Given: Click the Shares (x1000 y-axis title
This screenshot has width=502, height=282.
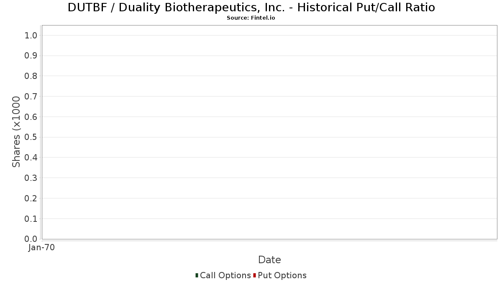Looking at the screenshot, I should click(16, 132).
